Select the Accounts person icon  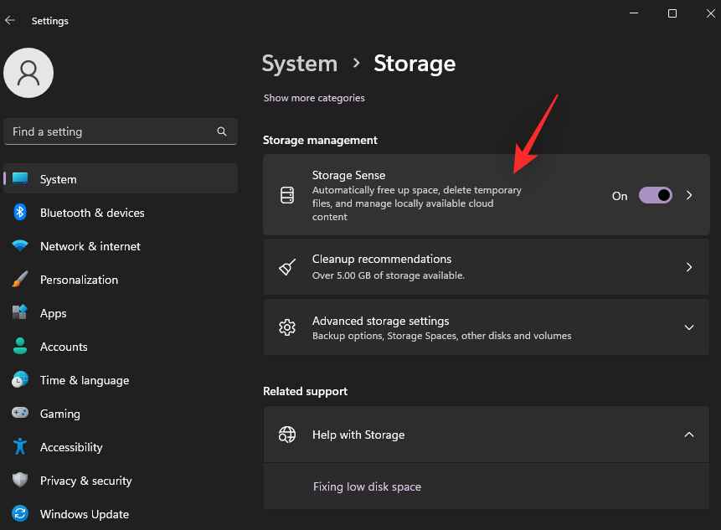[20, 346]
